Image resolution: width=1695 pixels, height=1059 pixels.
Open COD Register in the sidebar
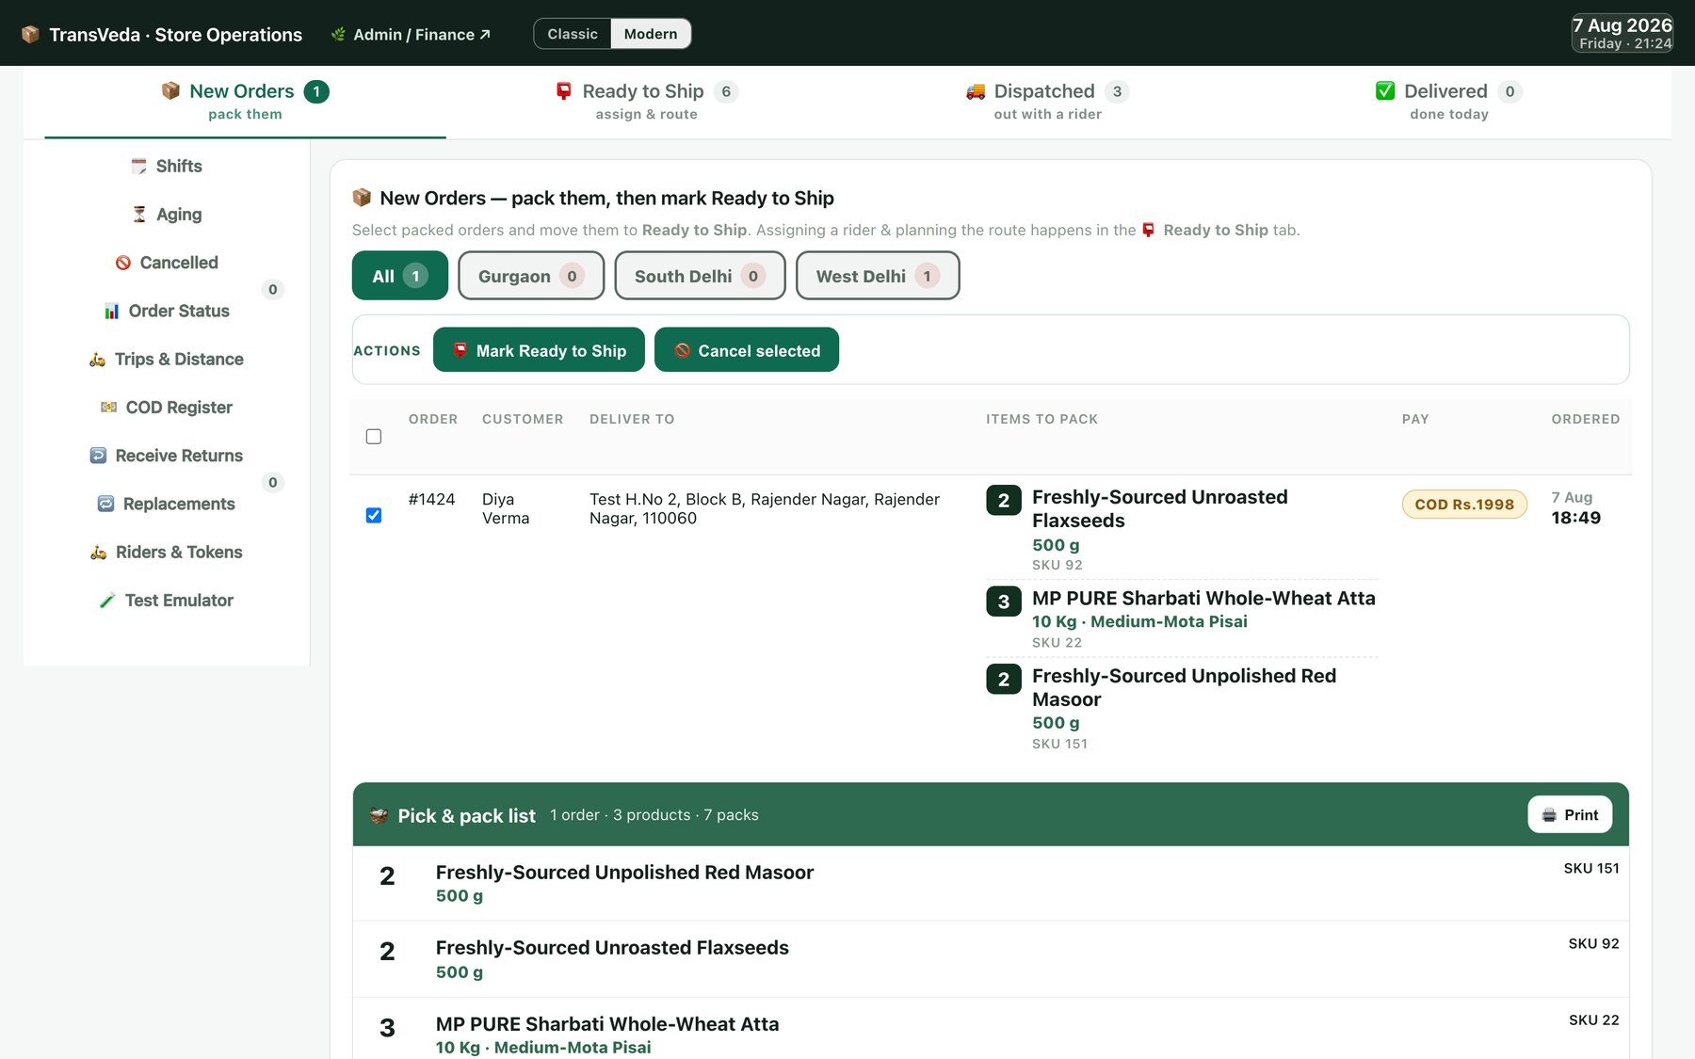coord(167,408)
